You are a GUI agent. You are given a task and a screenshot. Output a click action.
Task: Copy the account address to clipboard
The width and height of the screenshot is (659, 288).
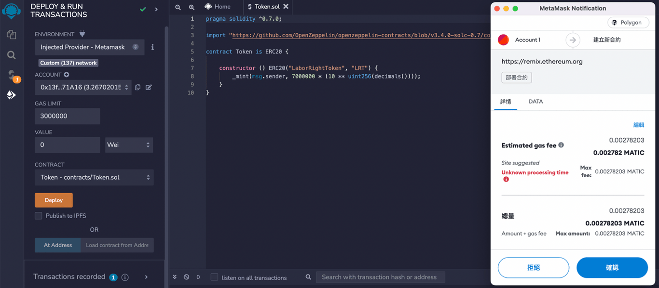(138, 87)
